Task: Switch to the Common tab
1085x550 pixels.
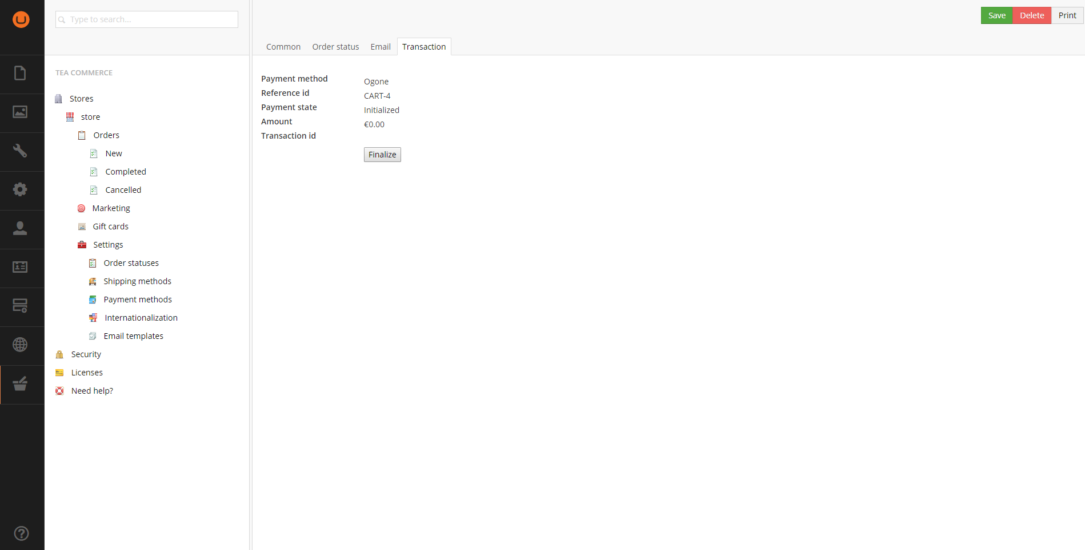Action: click(x=283, y=47)
